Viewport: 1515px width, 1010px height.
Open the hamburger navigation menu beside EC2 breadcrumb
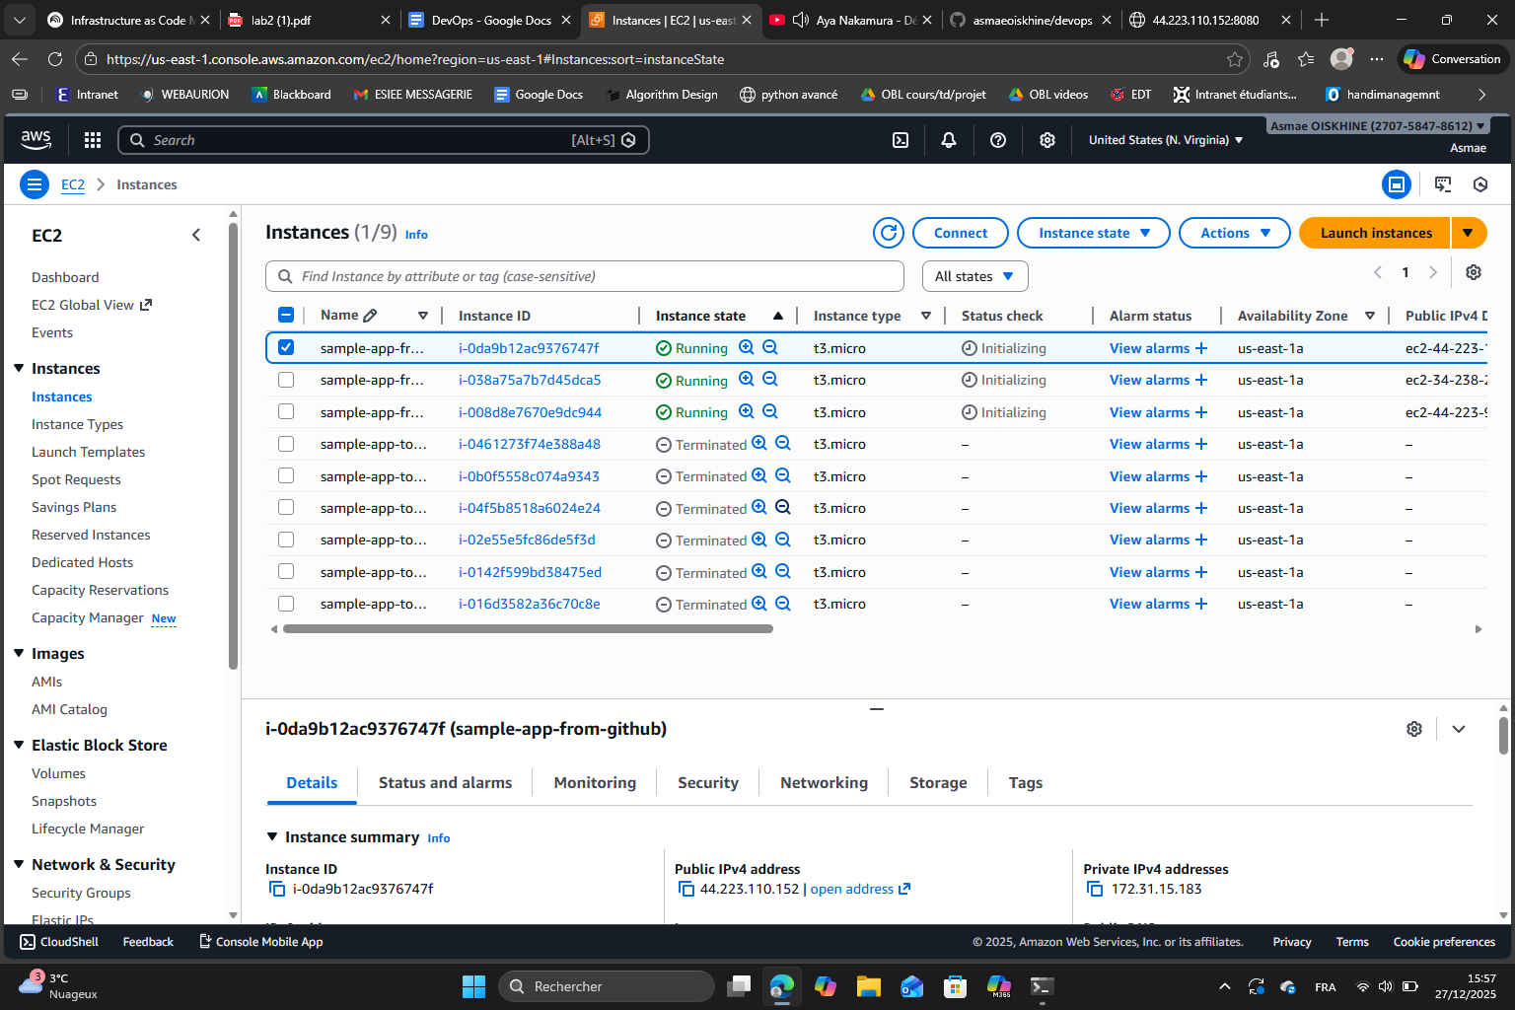pos(34,184)
